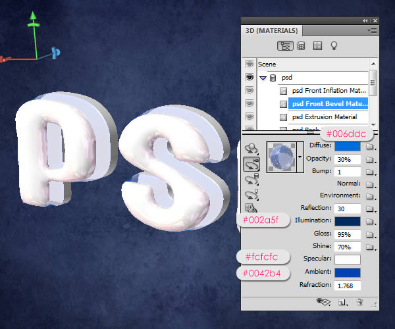395x329 pixels.
Task: Select the psd Extrusion Material entry
Action: click(x=324, y=117)
